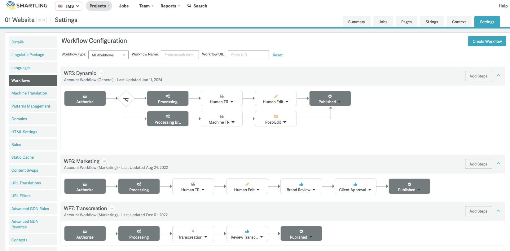The height and width of the screenshot is (251, 510).
Task: Open WF6: Marketing ellipsis options menu
Action: pos(104,161)
